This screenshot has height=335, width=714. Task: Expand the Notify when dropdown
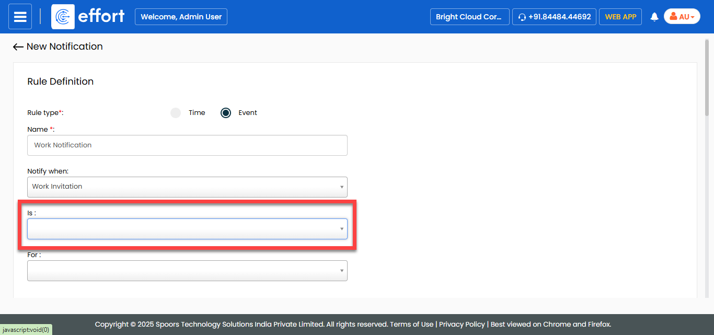pyautogui.click(x=187, y=187)
